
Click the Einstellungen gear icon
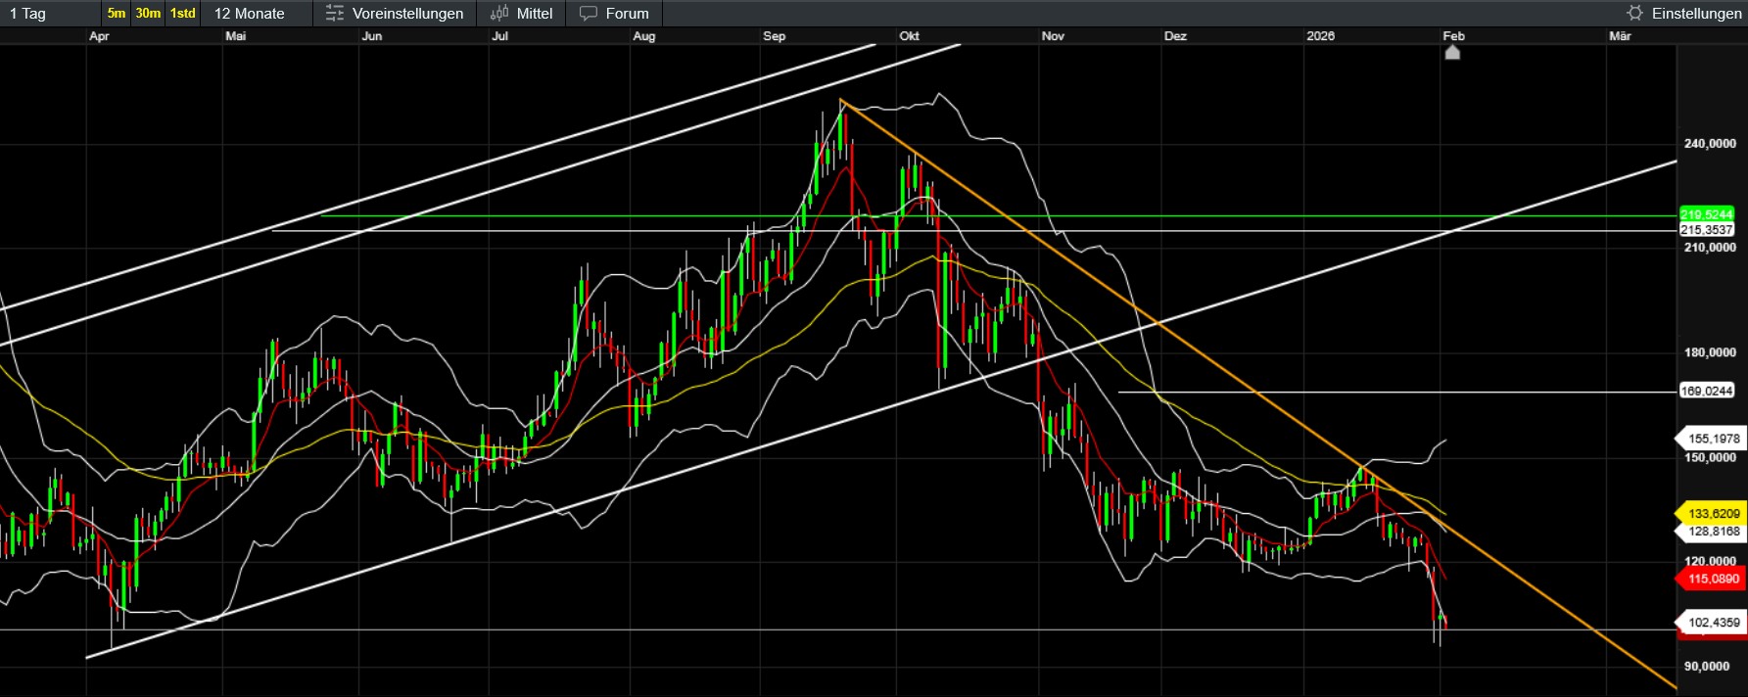(x=1634, y=14)
